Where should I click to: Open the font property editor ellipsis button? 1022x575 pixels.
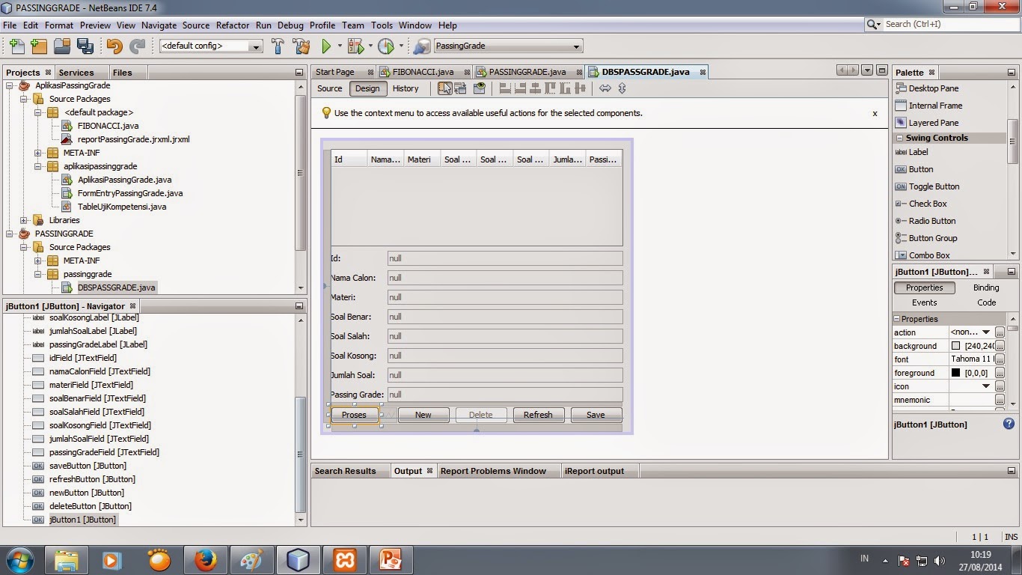pos(1000,359)
